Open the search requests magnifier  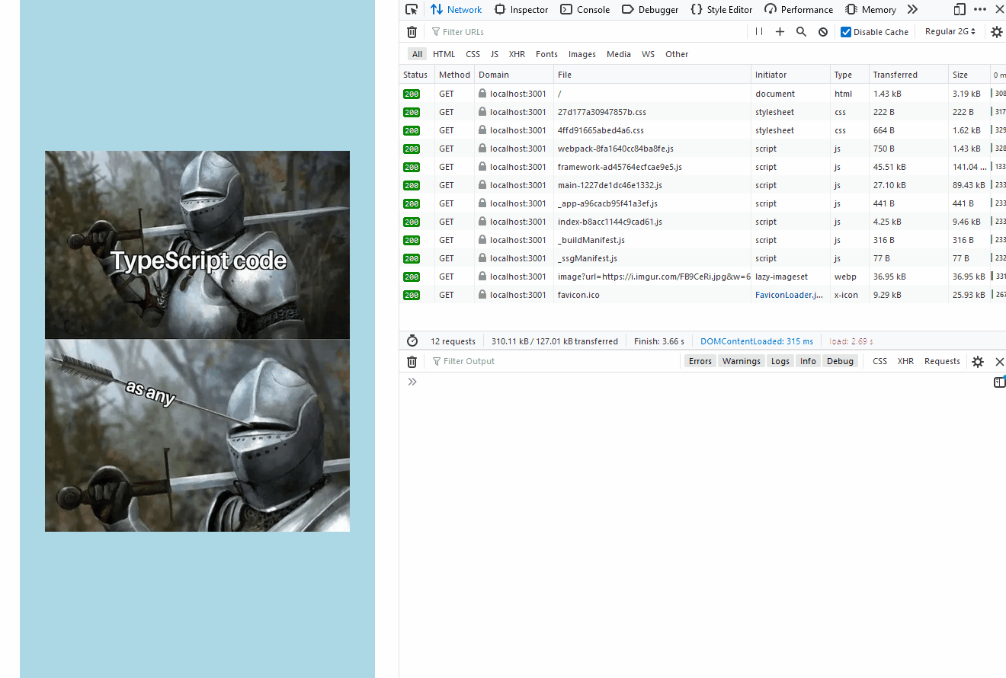(x=800, y=31)
